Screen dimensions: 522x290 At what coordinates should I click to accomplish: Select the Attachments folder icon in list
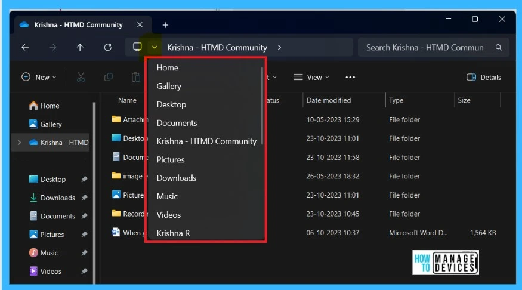(x=116, y=119)
